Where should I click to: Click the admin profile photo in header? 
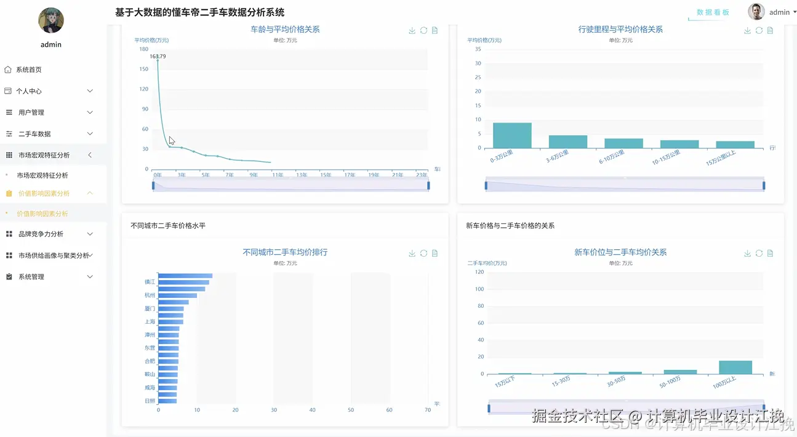756,12
